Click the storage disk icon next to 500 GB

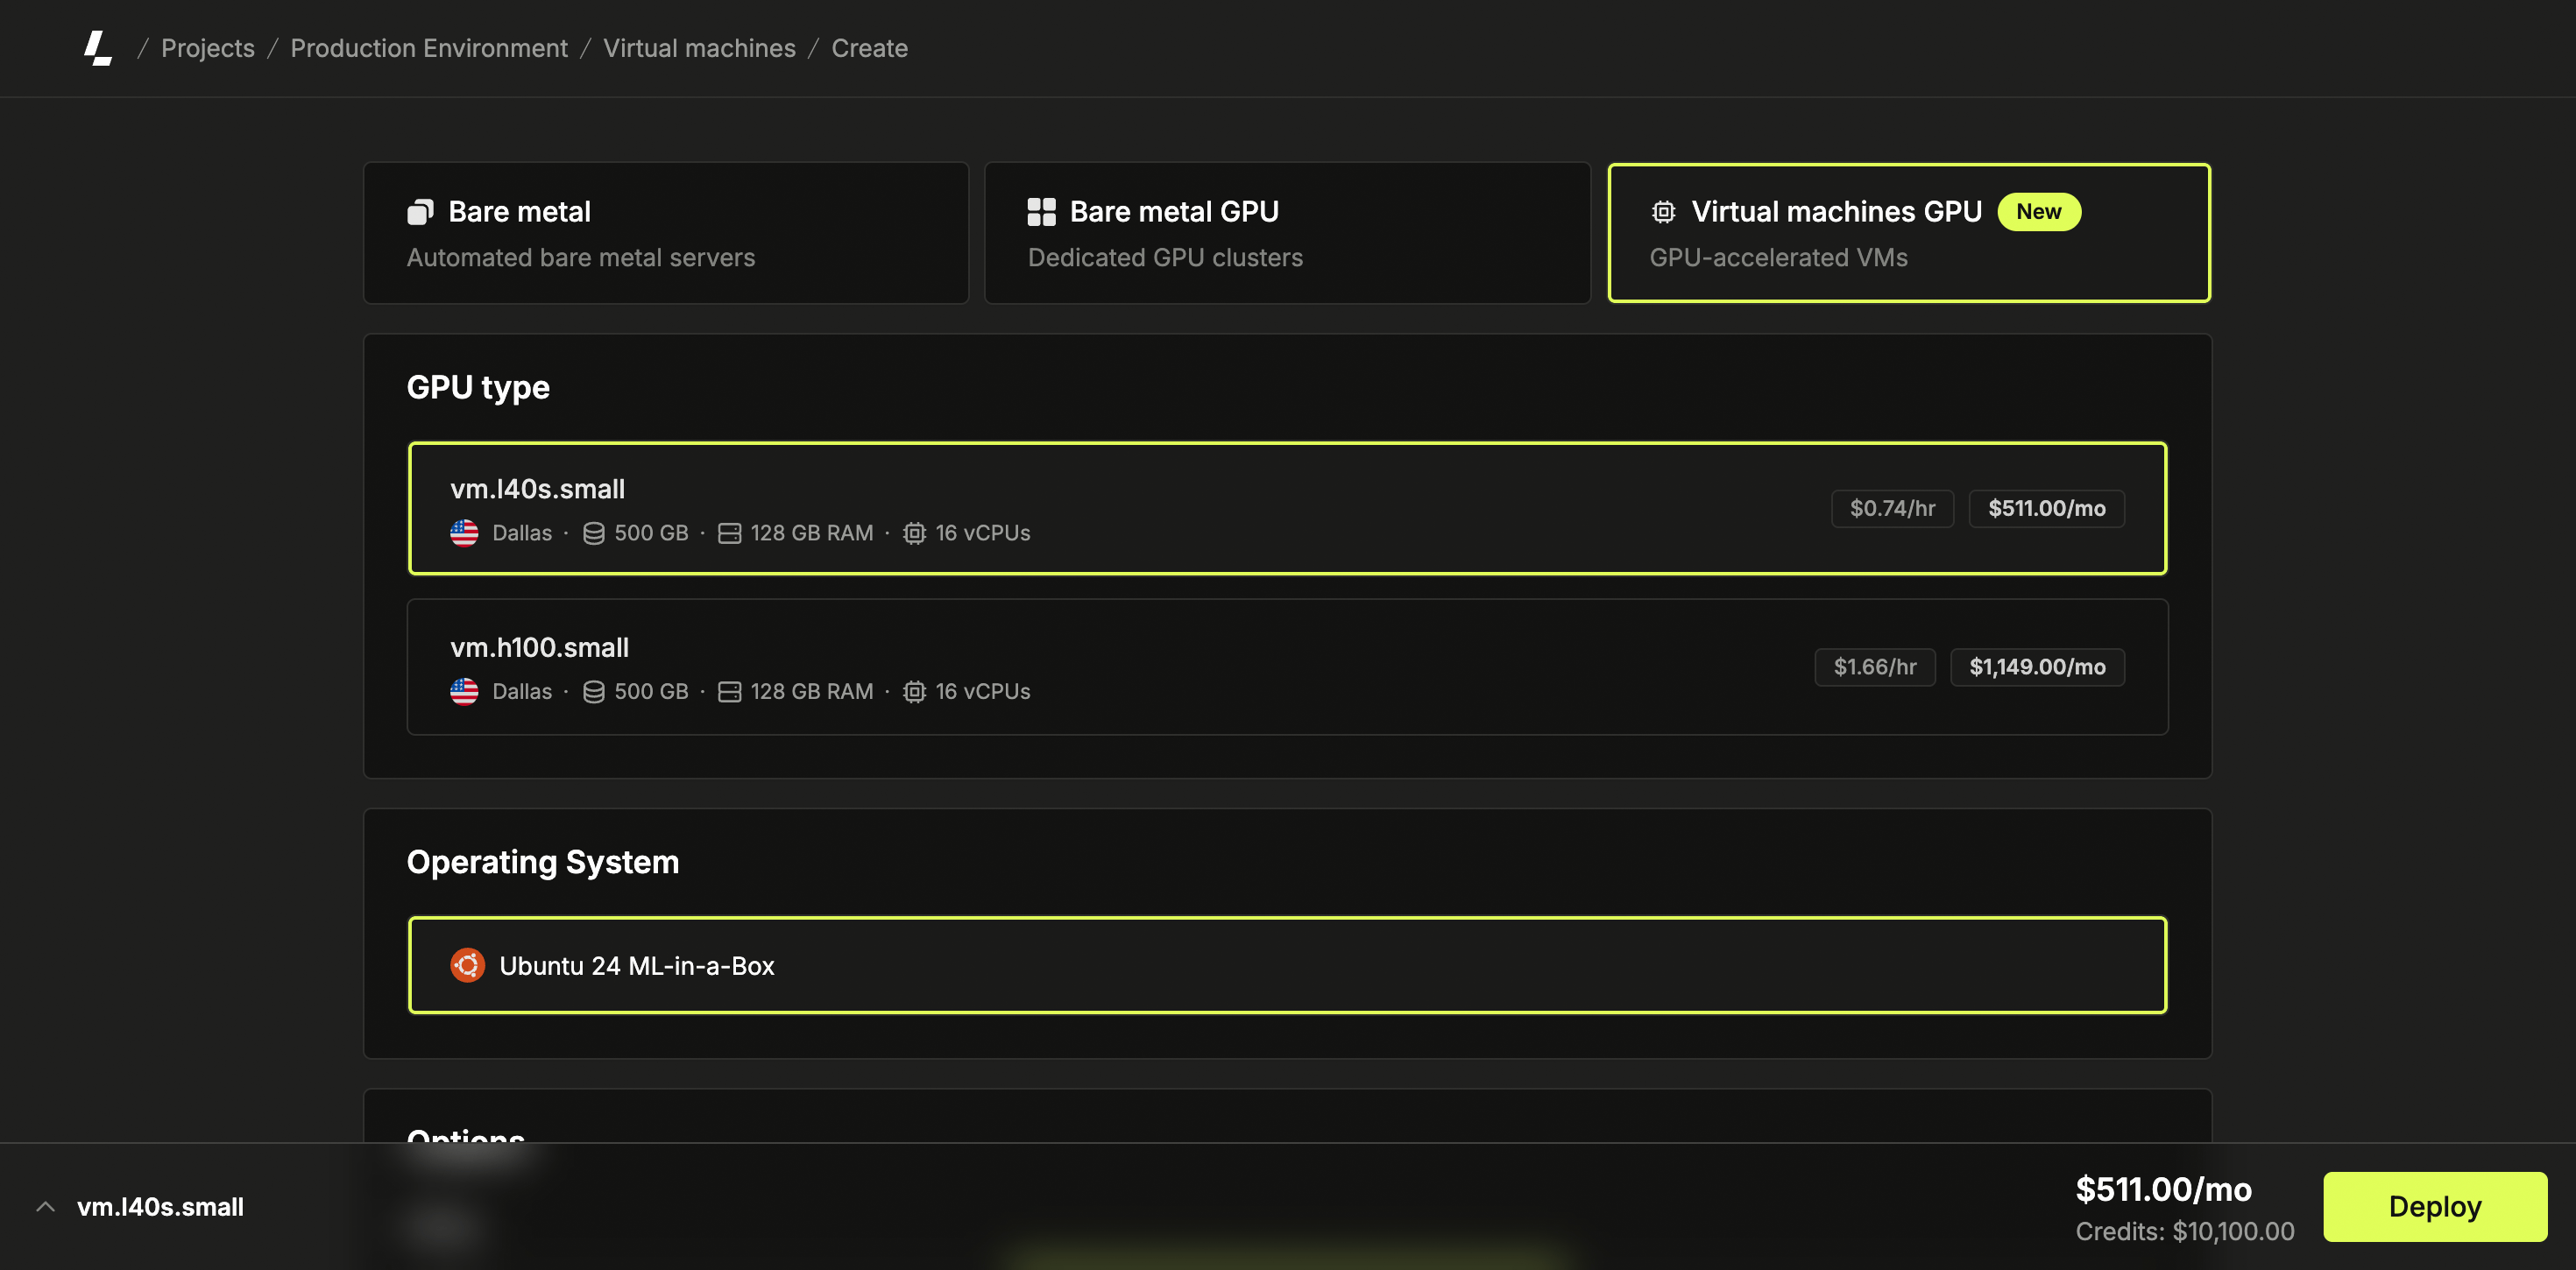click(593, 532)
